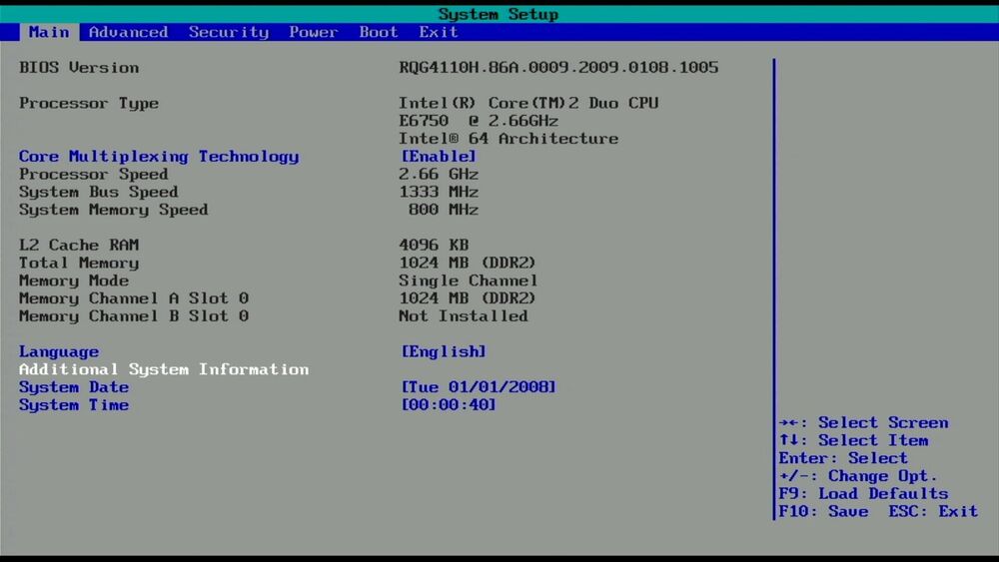The image size is (999, 562).
Task: Click the E6750 @ 2.66GHz text
Action: tap(478, 121)
